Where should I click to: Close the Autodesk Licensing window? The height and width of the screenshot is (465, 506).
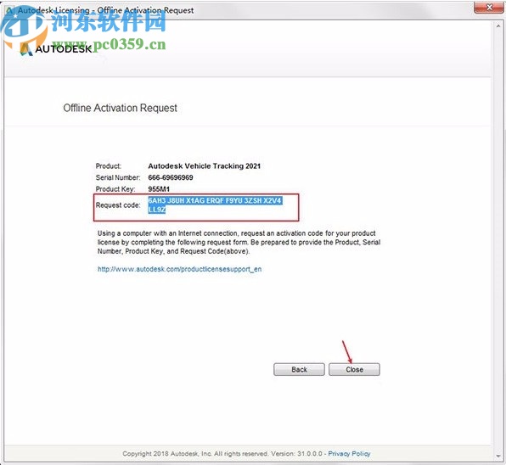pos(489,7)
